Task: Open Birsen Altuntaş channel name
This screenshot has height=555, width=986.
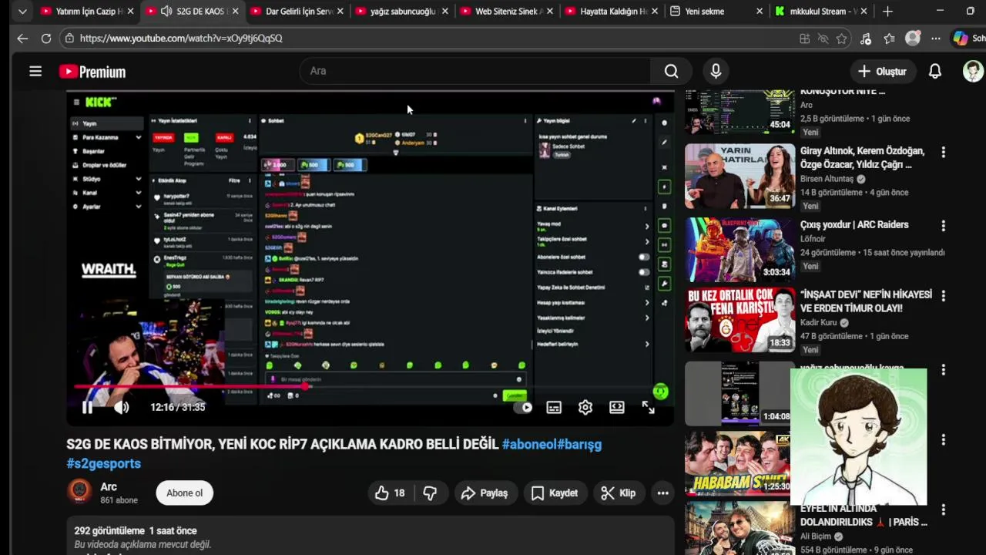Action: point(827,179)
